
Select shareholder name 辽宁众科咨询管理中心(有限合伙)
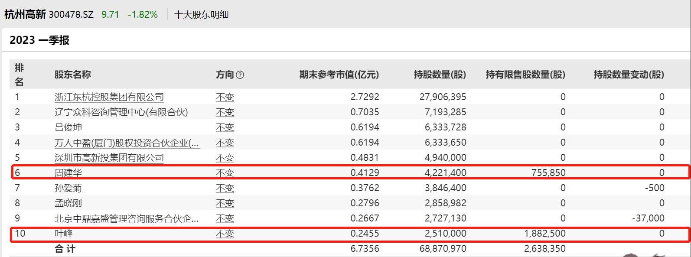pos(121,112)
